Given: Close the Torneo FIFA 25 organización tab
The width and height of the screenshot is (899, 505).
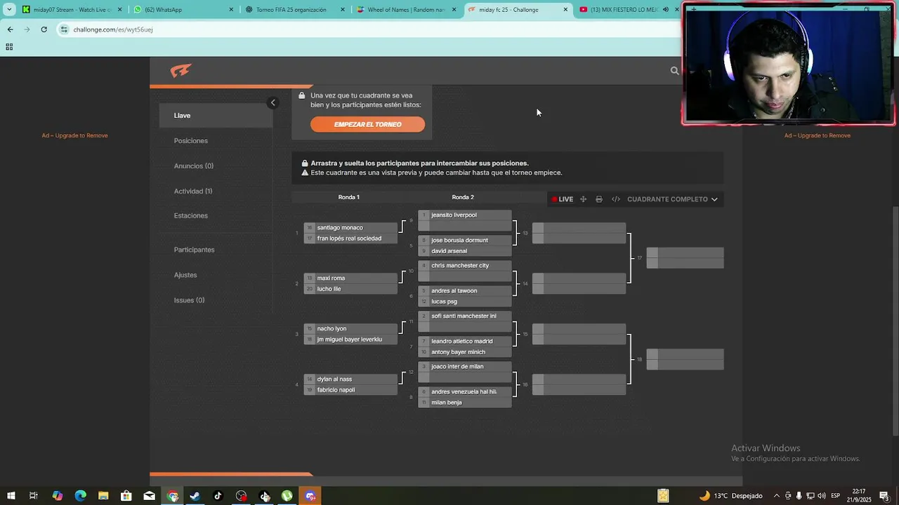Looking at the screenshot, I should coord(343,10).
